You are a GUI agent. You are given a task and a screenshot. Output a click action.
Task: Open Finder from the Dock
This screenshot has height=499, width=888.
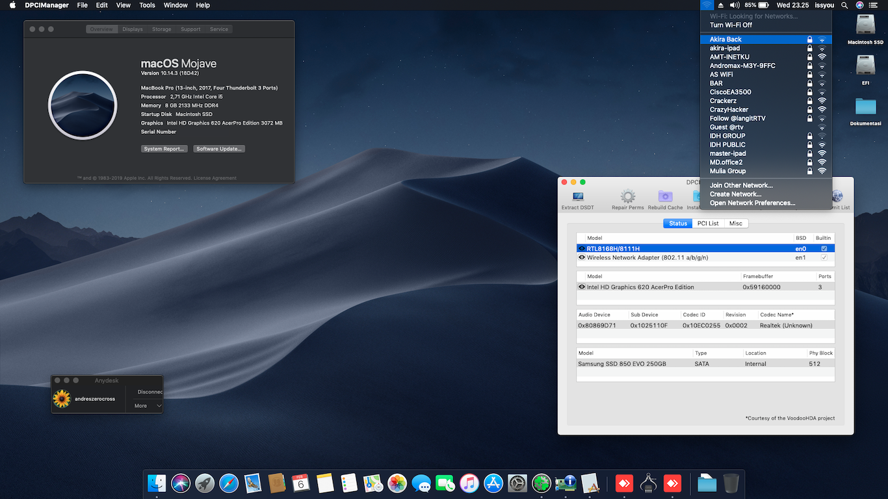(x=157, y=483)
